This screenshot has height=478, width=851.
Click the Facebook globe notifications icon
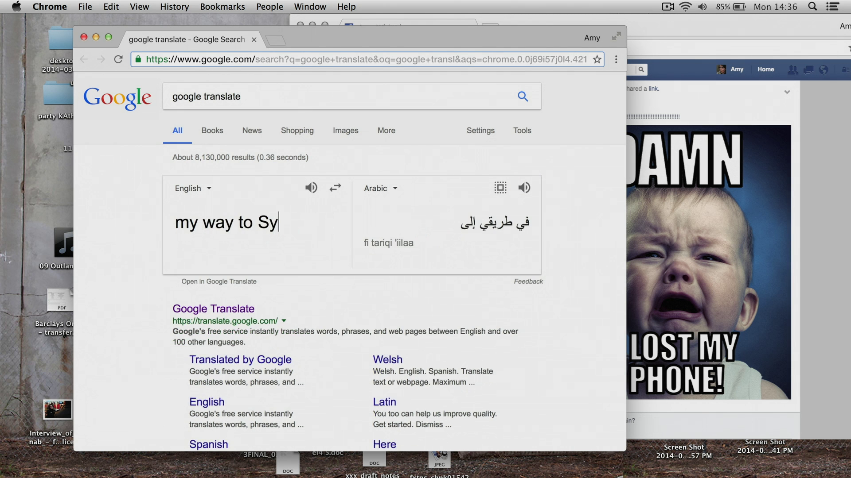click(824, 69)
